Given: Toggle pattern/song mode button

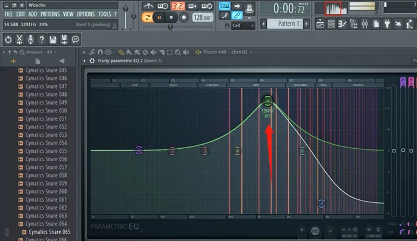Looking at the screenshot, I should pos(148,18).
